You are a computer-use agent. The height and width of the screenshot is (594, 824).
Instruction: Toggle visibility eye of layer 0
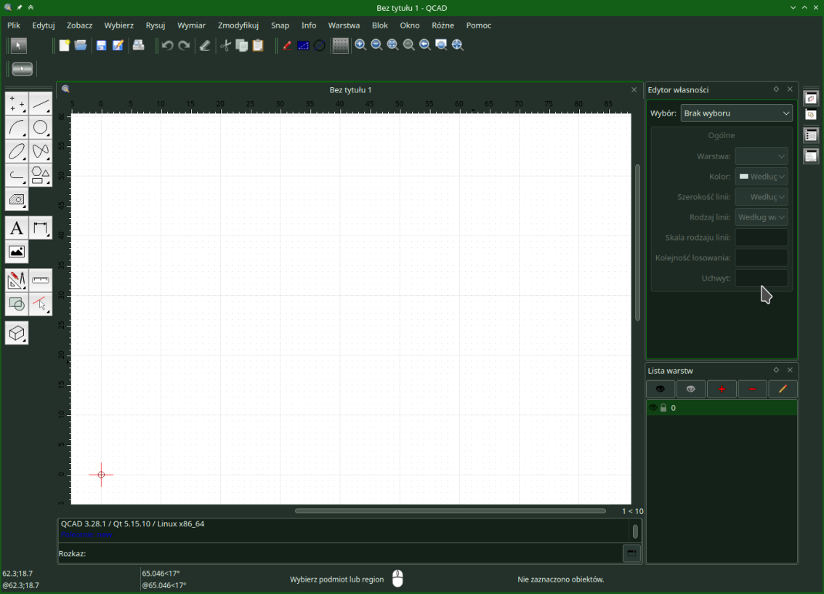653,408
